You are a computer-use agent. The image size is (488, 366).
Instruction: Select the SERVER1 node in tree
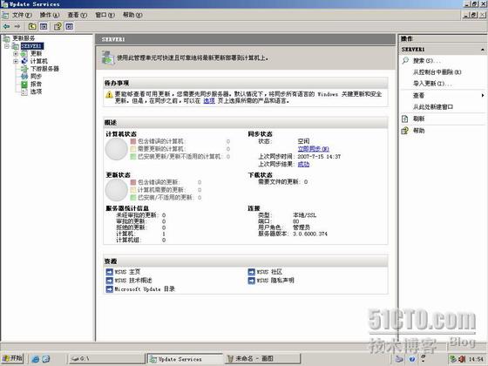tap(32, 46)
